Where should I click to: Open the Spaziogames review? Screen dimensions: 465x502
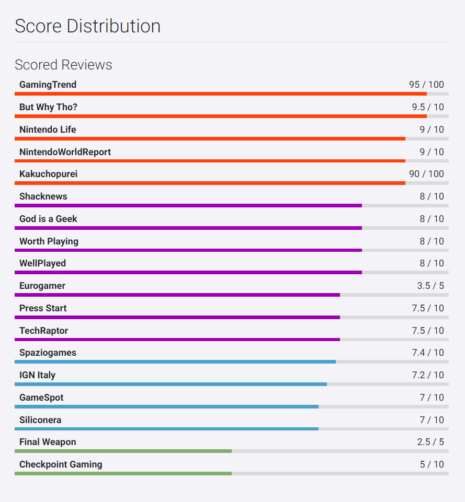[48, 353]
